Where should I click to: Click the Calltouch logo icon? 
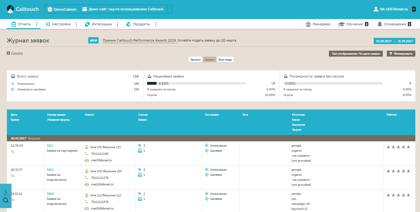pyautogui.click(x=11, y=9)
